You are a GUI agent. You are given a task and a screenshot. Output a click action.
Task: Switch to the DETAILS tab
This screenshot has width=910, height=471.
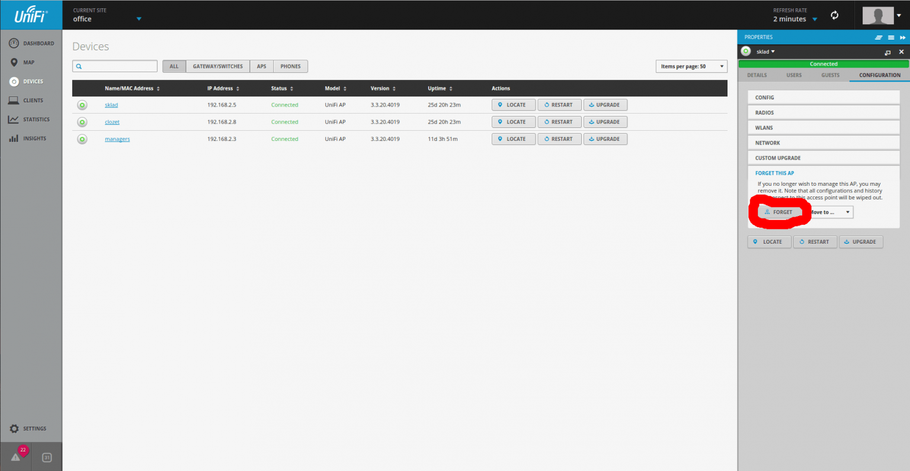757,75
